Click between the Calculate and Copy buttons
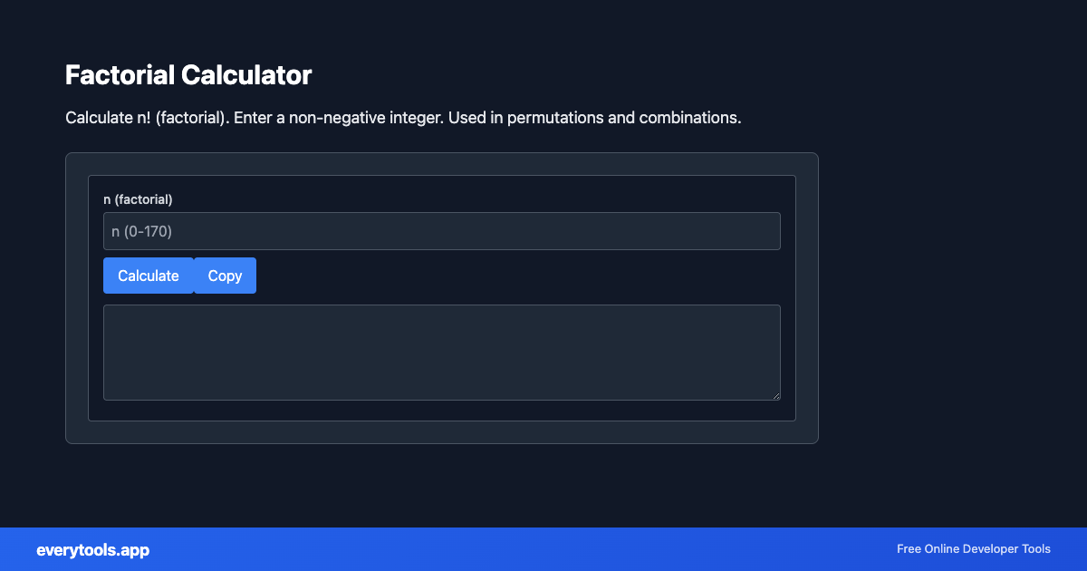This screenshot has height=571, width=1087. pos(194,276)
